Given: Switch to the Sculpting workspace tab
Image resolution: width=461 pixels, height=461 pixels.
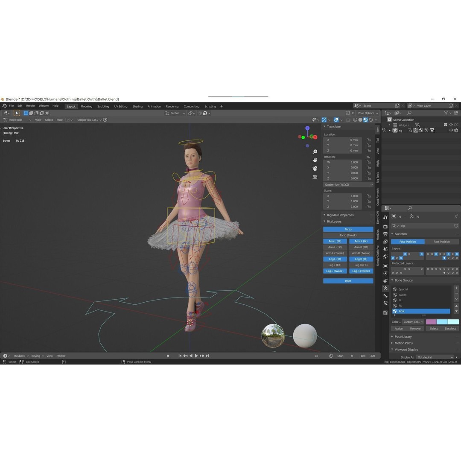Looking at the screenshot, I should [103, 106].
